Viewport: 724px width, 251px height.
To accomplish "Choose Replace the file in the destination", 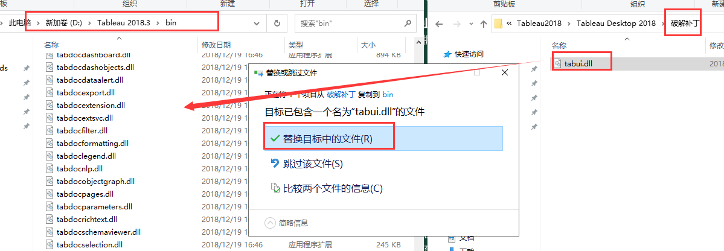I will pyautogui.click(x=328, y=139).
